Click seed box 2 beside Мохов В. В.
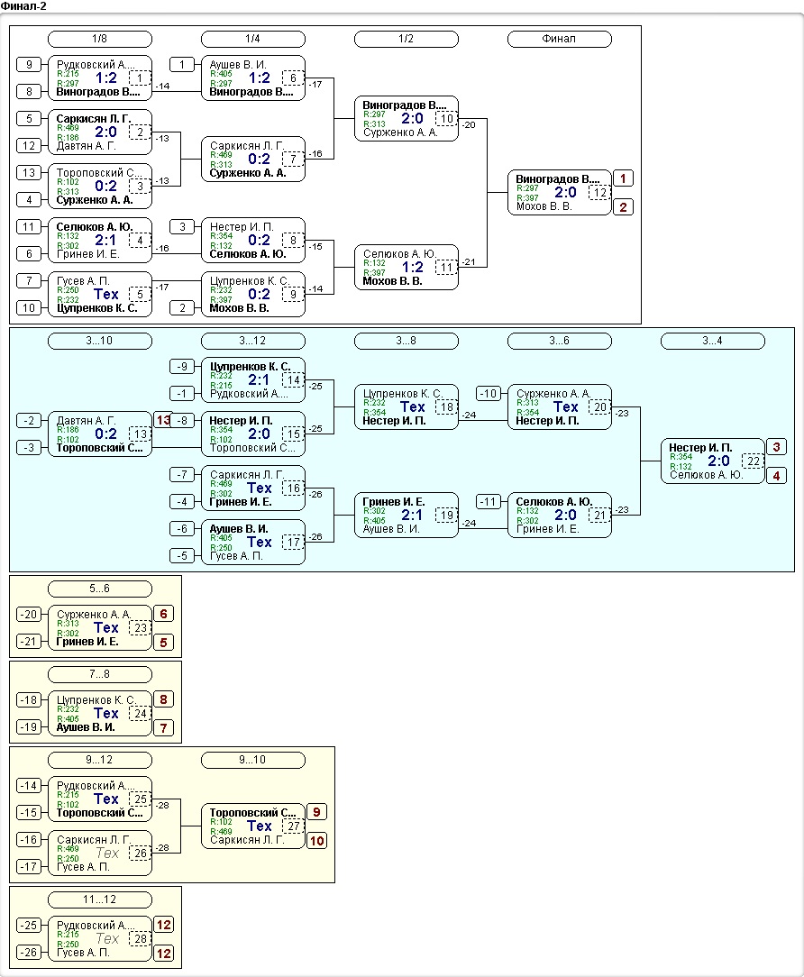The width and height of the screenshot is (804, 977). (x=182, y=308)
